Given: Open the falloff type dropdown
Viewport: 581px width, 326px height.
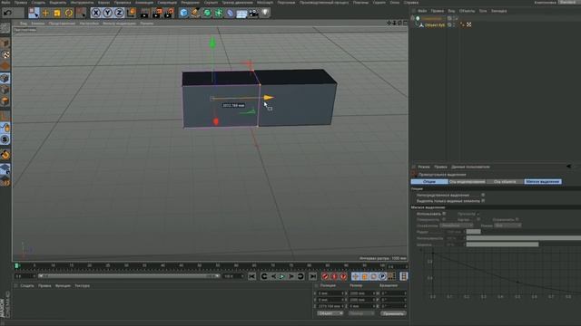Looking at the screenshot, I should click(457, 225).
